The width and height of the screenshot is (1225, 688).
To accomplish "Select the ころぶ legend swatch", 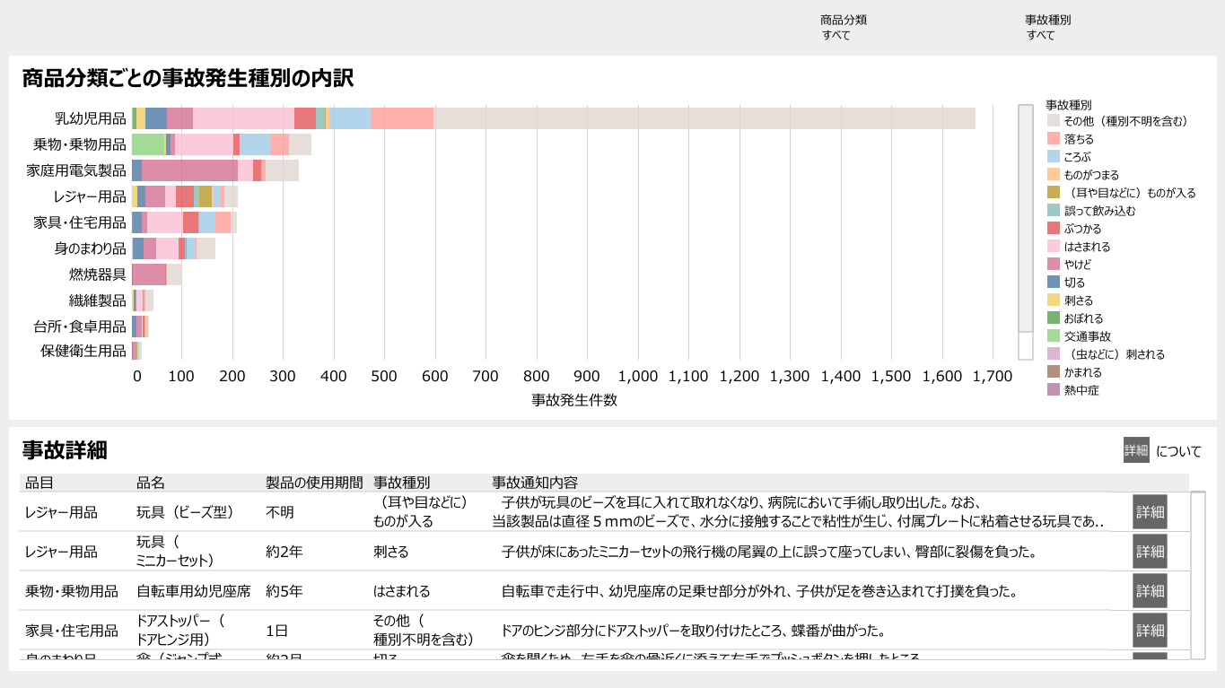I will click(x=1054, y=157).
